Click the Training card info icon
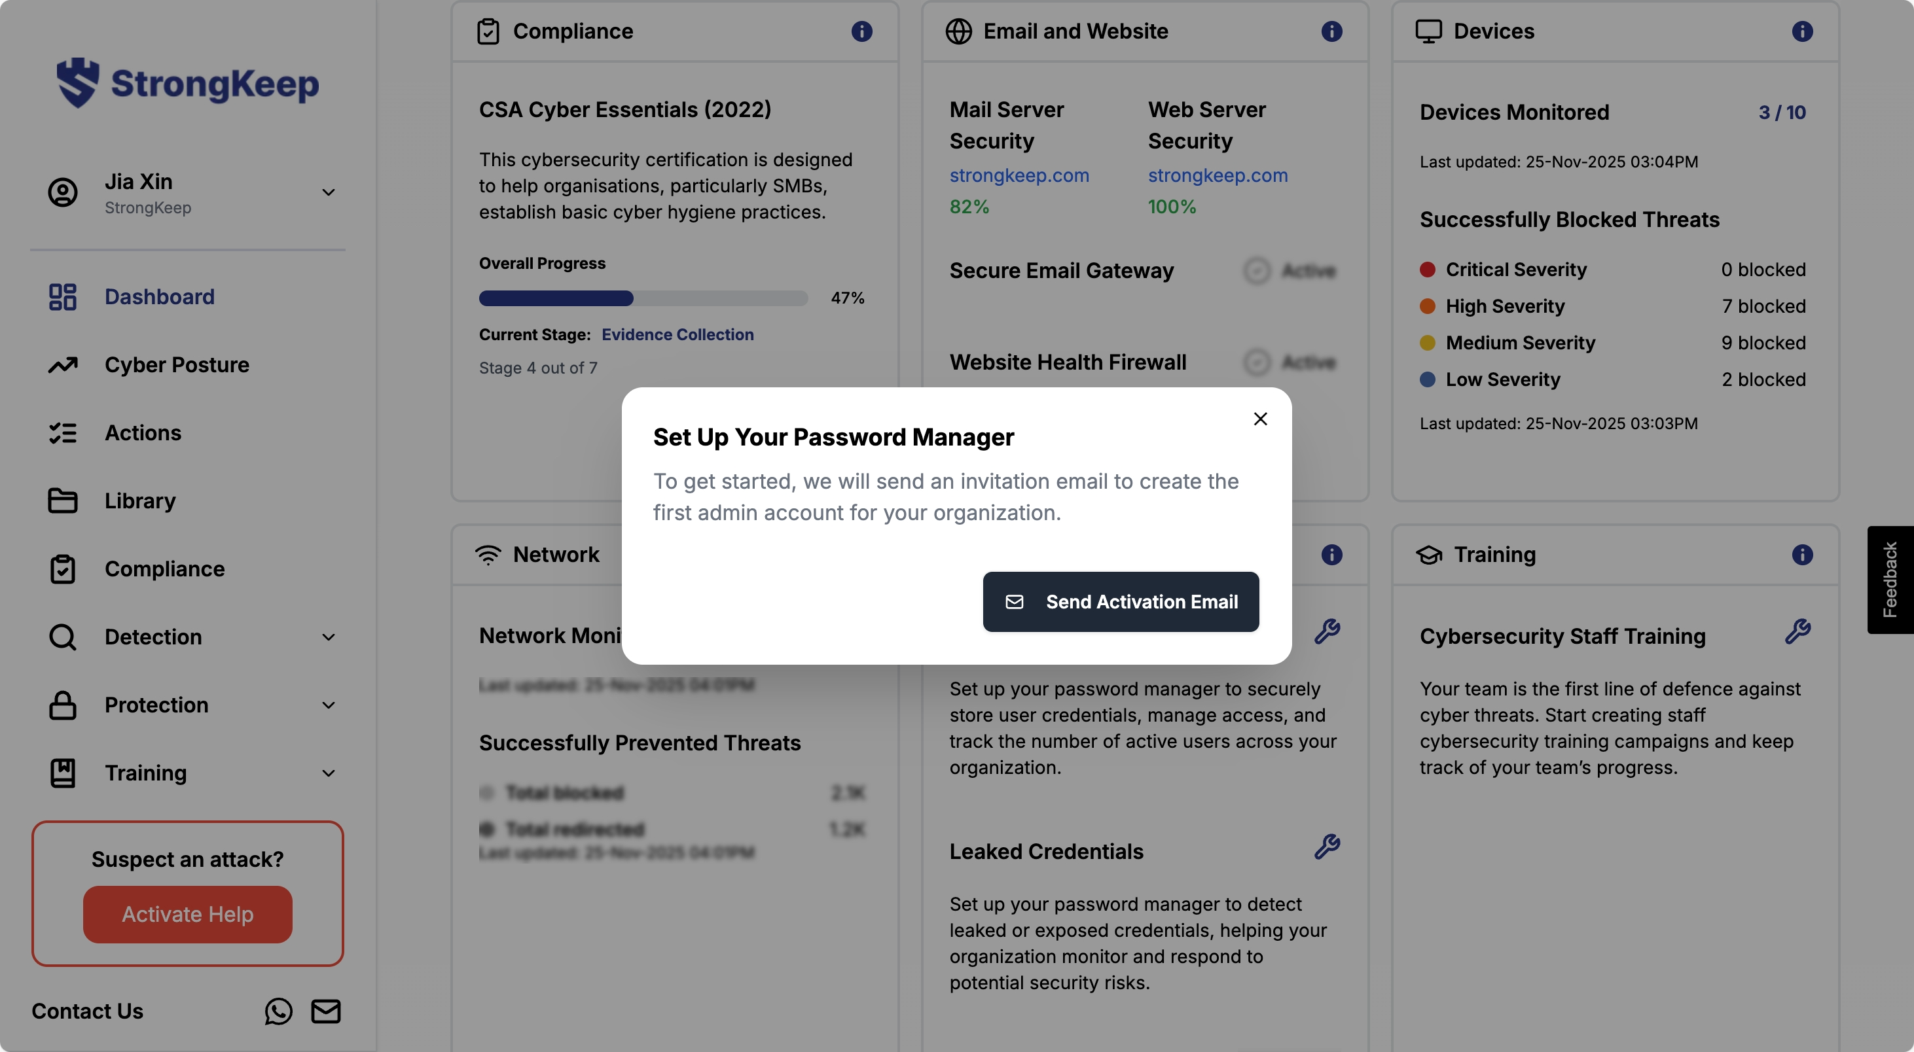 click(x=1802, y=555)
